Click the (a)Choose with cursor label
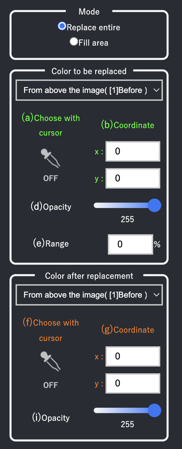The height and width of the screenshot is (449, 182). click(51, 126)
